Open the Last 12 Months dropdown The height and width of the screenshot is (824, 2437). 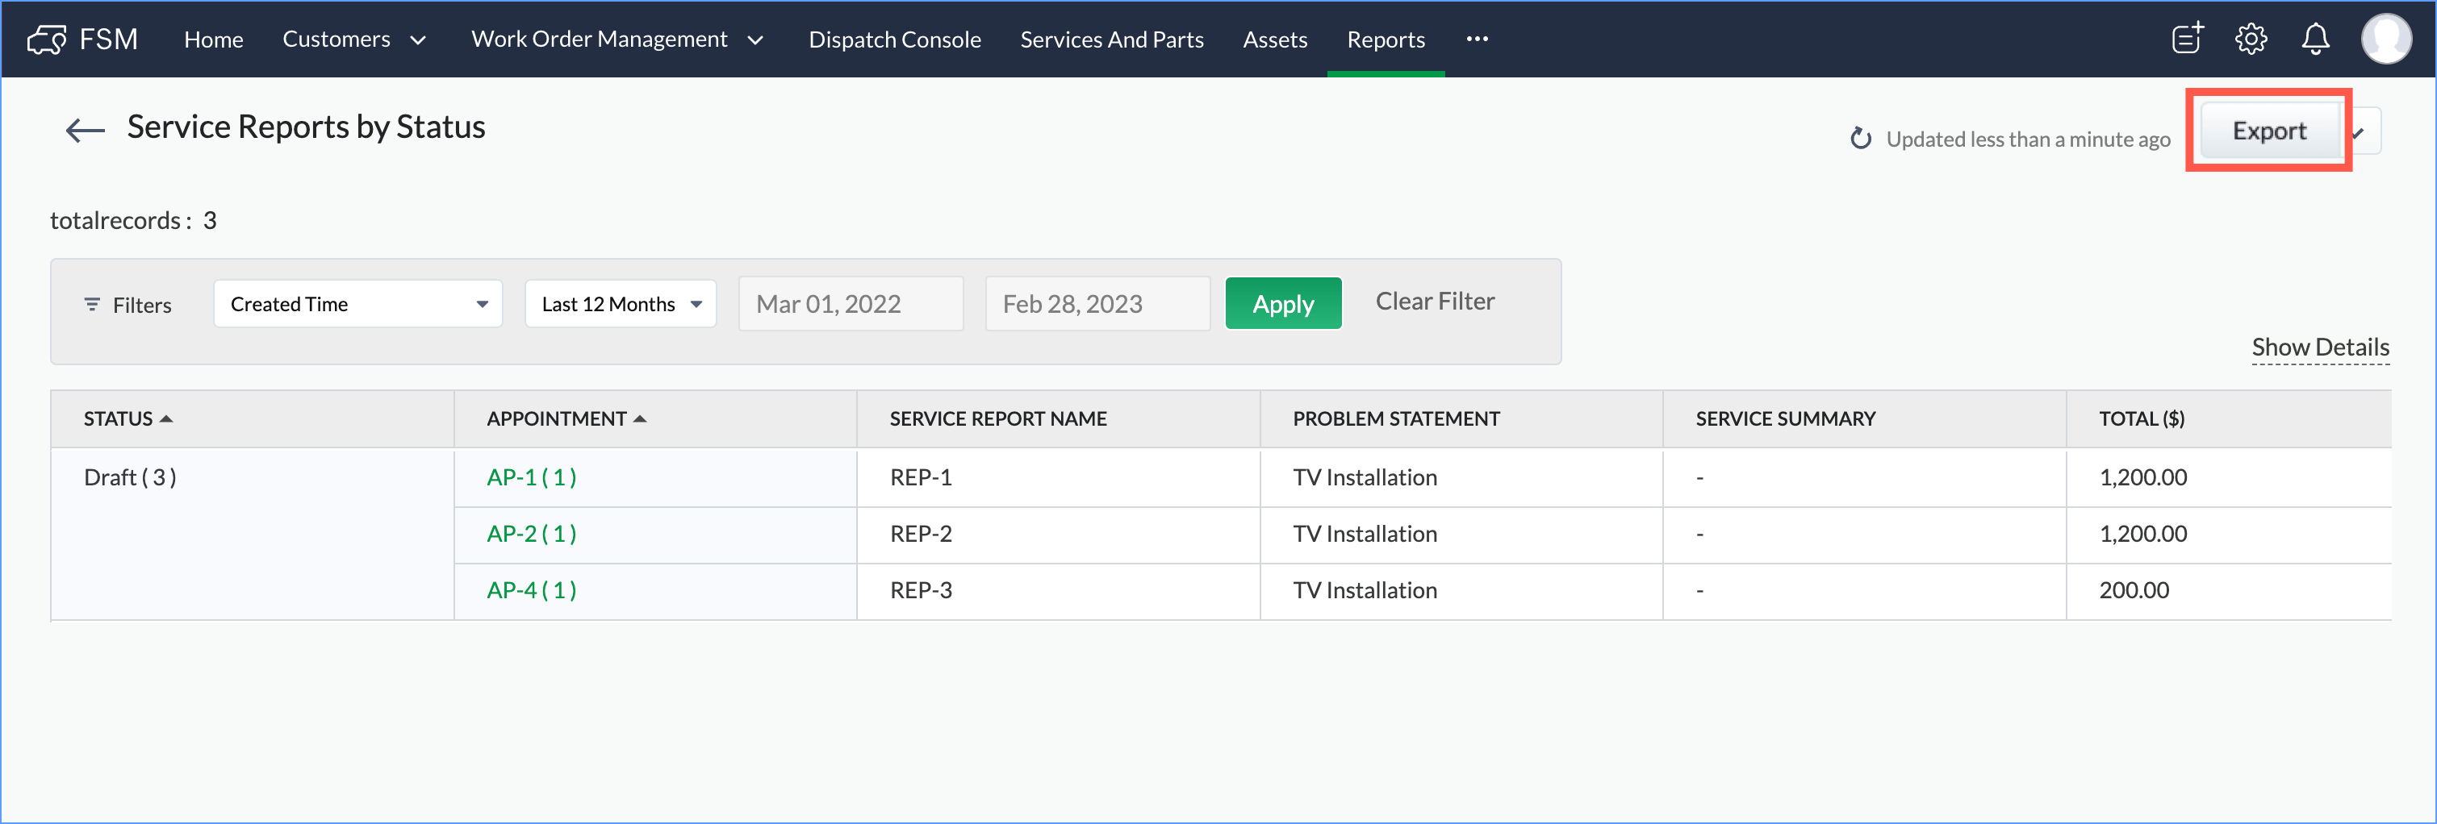[621, 304]
